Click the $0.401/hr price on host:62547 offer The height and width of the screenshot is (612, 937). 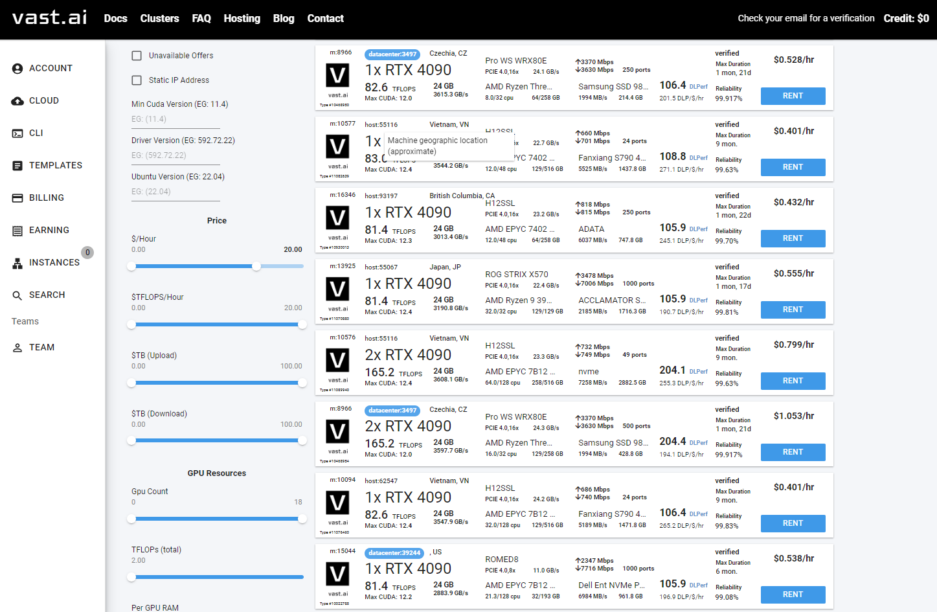(x=794, y=487)
